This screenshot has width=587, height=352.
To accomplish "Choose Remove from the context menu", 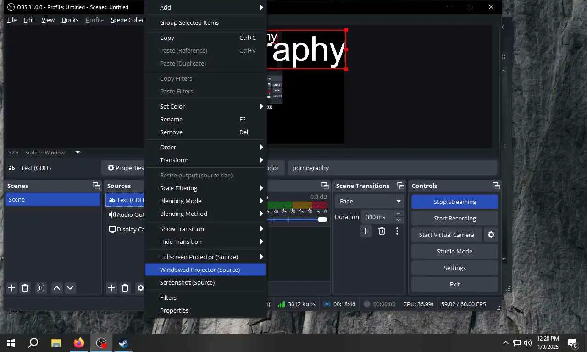I will (x=205, y=132).
